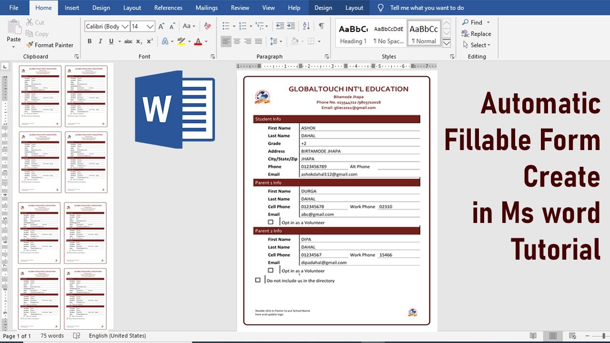
Task: Expand the Styles gallery More button
Action: (x=447, y=43)
